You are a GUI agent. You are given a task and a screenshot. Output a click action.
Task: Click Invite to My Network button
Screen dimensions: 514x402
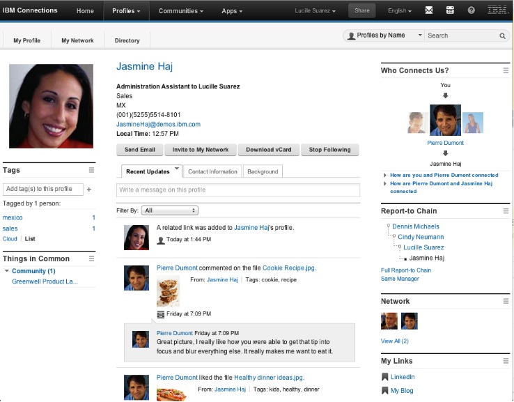pos(201,150)
